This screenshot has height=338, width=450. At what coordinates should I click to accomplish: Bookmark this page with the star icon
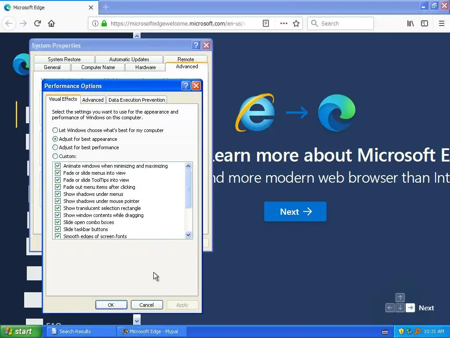296,23
